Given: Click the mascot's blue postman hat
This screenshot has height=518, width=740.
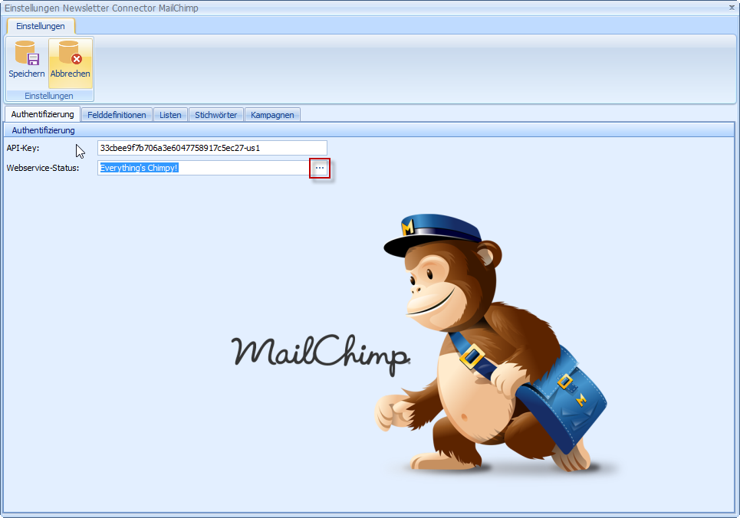Looking at the screenshot, I should [x=433, y=232].
